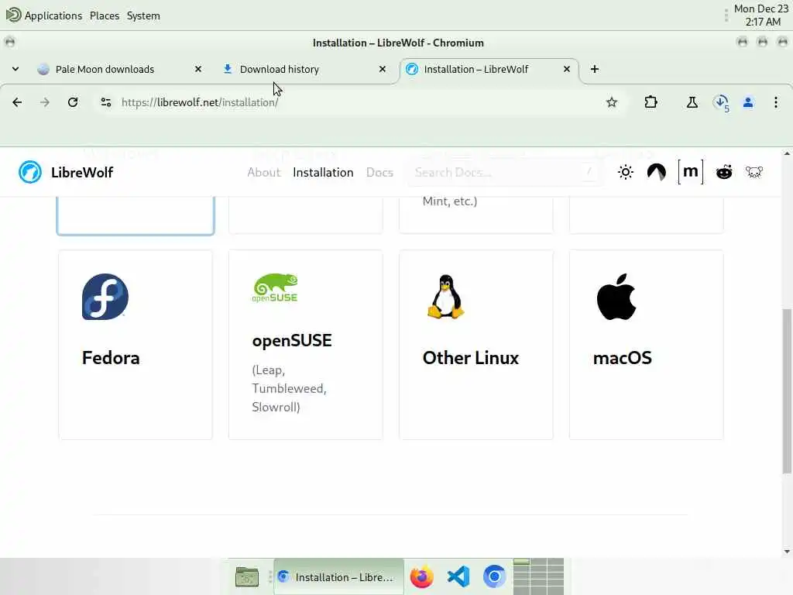Click the date and time clock
Screen dimensions: 793x595
pos(760,15)
